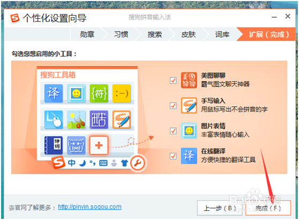Click the handwriting pencil icon in toolbox
The image size is (299, 220).
[122, 120]
